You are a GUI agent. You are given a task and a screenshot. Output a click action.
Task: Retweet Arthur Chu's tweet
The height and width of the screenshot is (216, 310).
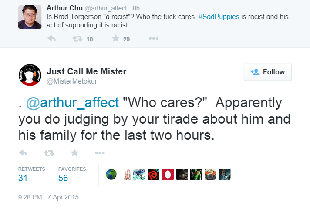77,39
